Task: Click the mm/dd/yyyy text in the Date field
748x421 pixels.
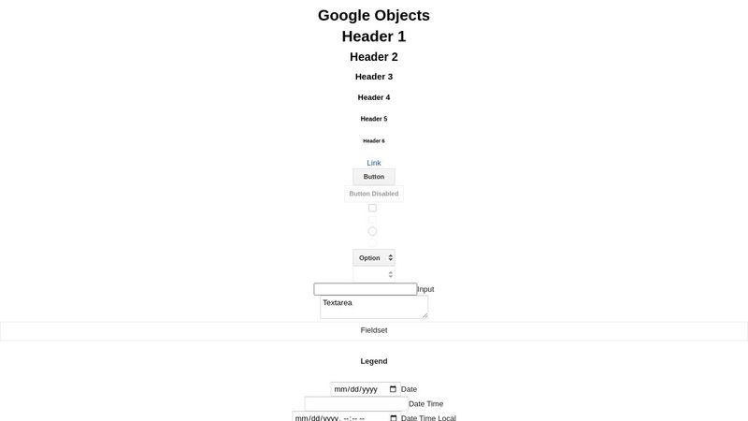Action: 356,389
